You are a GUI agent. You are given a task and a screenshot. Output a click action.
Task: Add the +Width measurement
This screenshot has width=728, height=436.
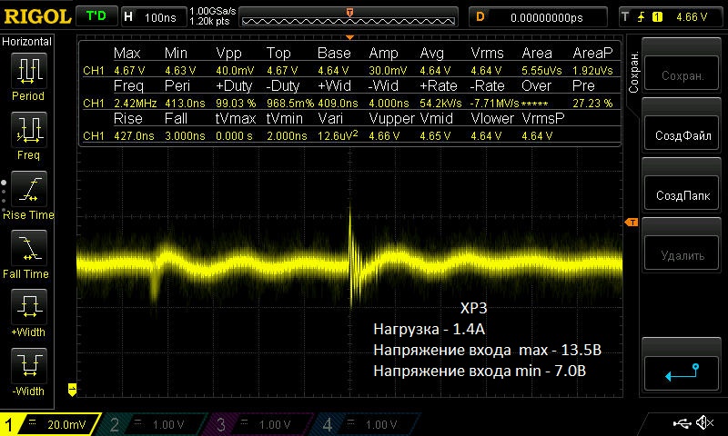tap(28, 308)
